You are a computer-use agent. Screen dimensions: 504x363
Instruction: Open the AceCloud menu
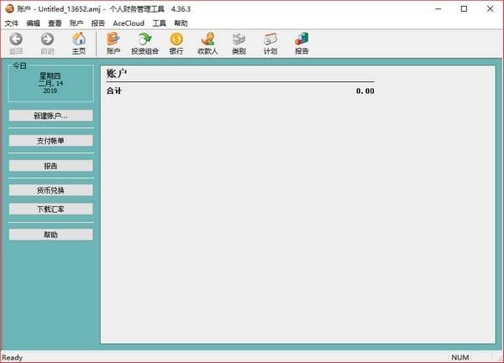129,23
